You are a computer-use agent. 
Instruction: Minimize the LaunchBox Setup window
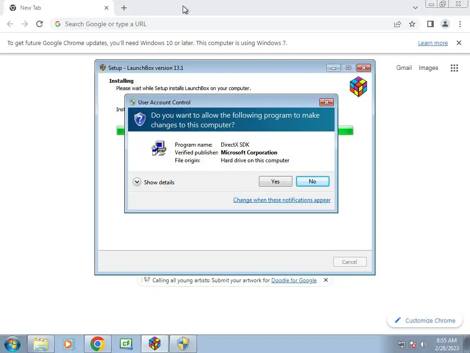pos(333,68)
